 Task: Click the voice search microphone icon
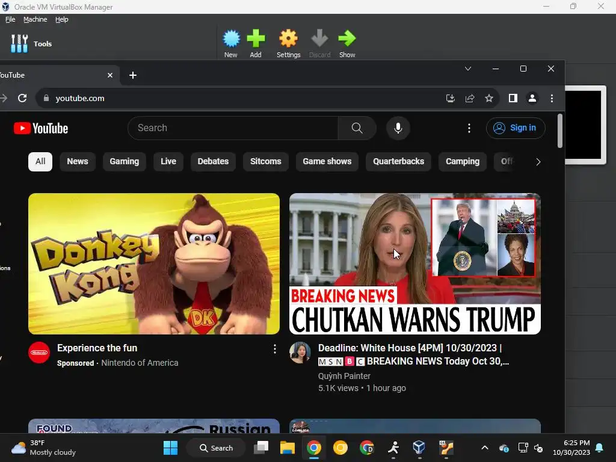click(x=398, y=128)
